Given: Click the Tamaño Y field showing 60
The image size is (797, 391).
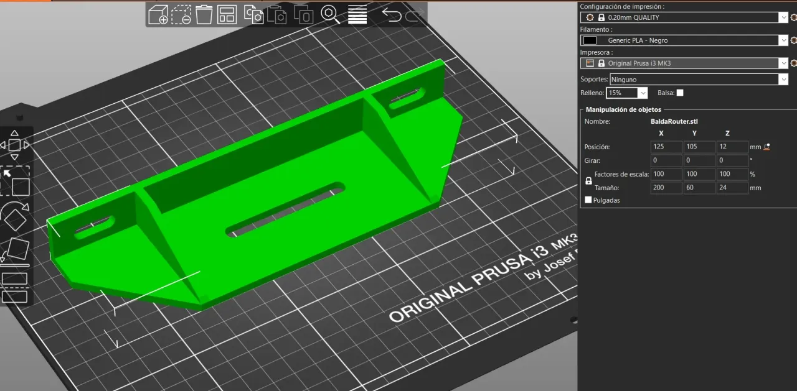Looking at the screenshot, I should click(699, 188).
